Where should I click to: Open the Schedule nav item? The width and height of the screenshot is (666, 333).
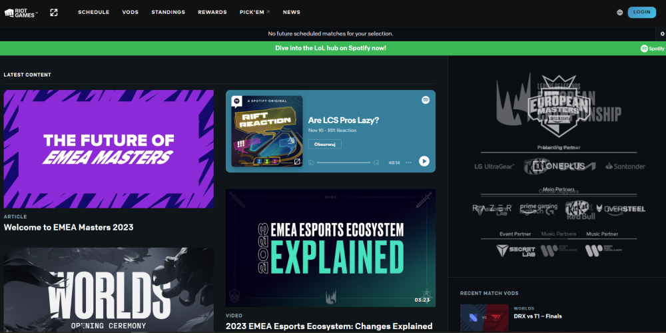(x=93, y=12)
